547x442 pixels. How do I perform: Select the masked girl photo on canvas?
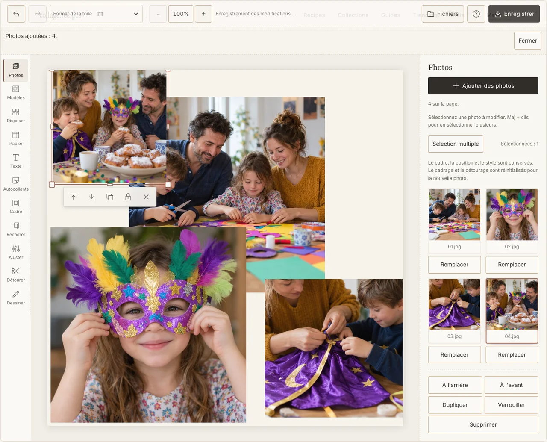click(x=148, y=324)
